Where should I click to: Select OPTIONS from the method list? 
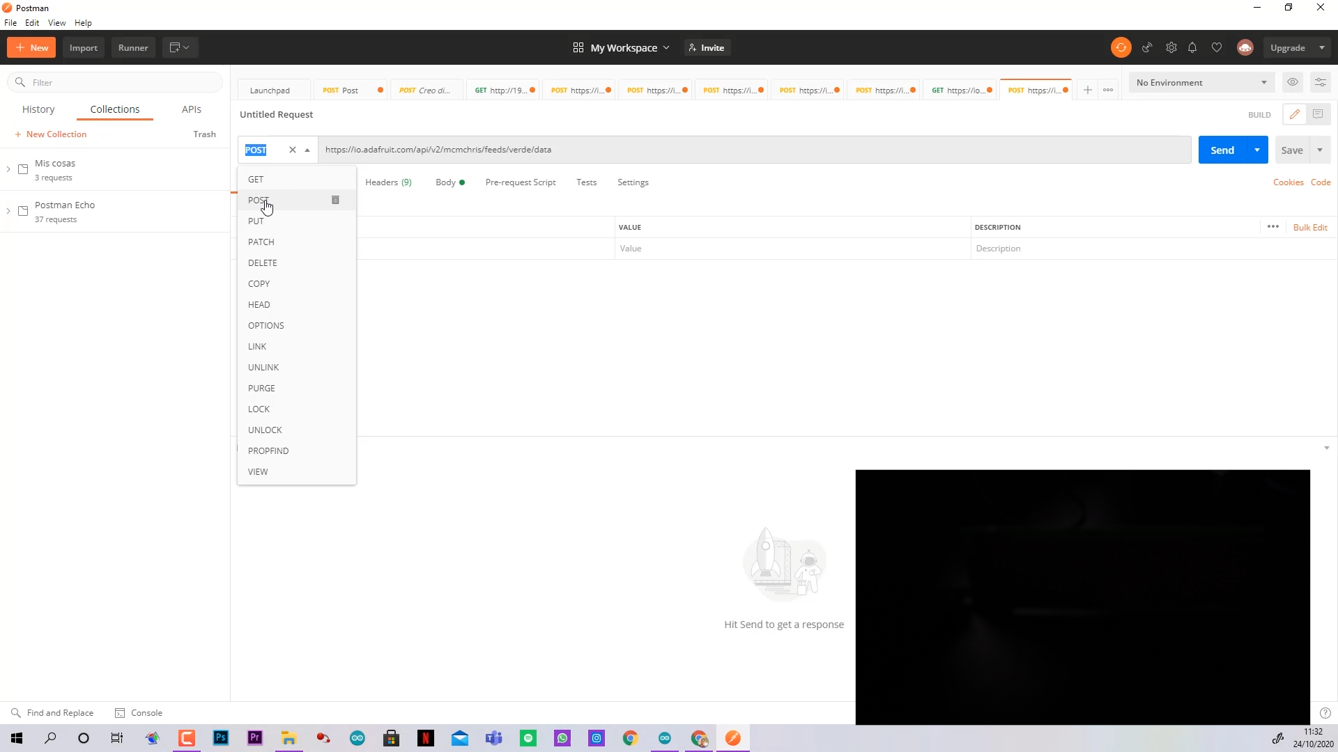tap(296, 325)
